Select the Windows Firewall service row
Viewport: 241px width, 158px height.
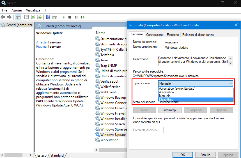coord(111,113)
